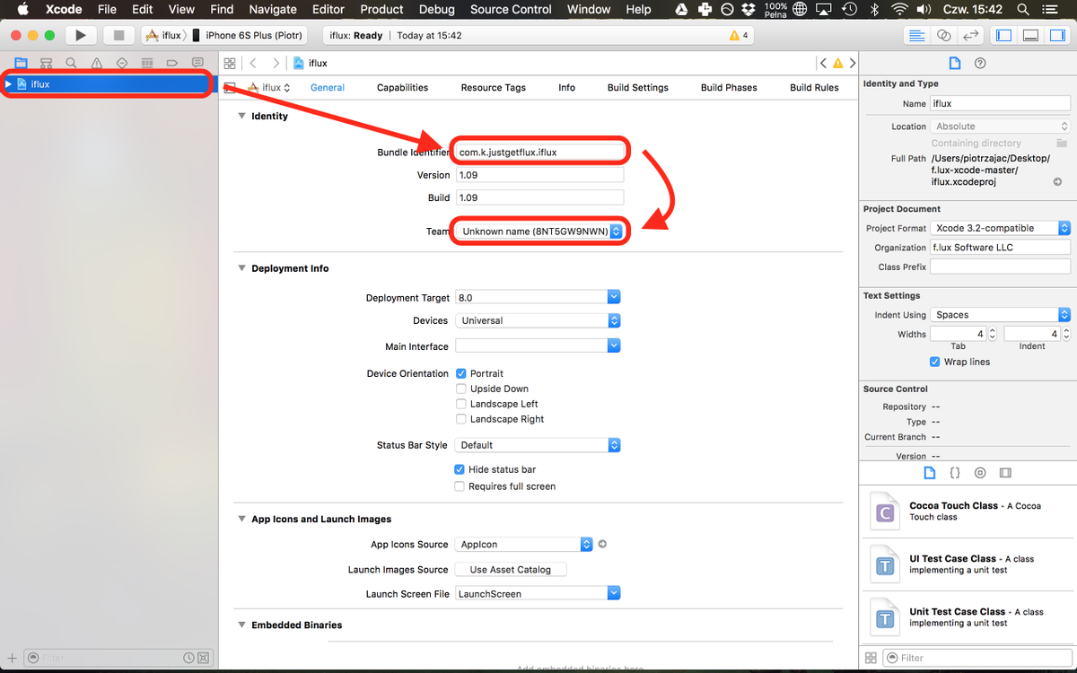This screenshot has height=673, width=1077.
Task: Expand the iflux project tree item
Action: [x=8, y=84]
